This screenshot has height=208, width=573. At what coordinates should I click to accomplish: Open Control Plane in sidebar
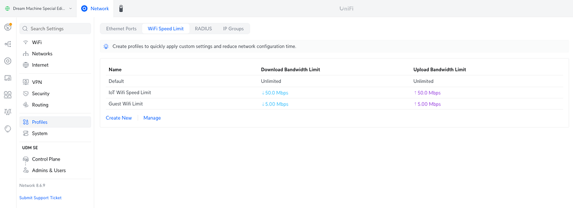55,159
